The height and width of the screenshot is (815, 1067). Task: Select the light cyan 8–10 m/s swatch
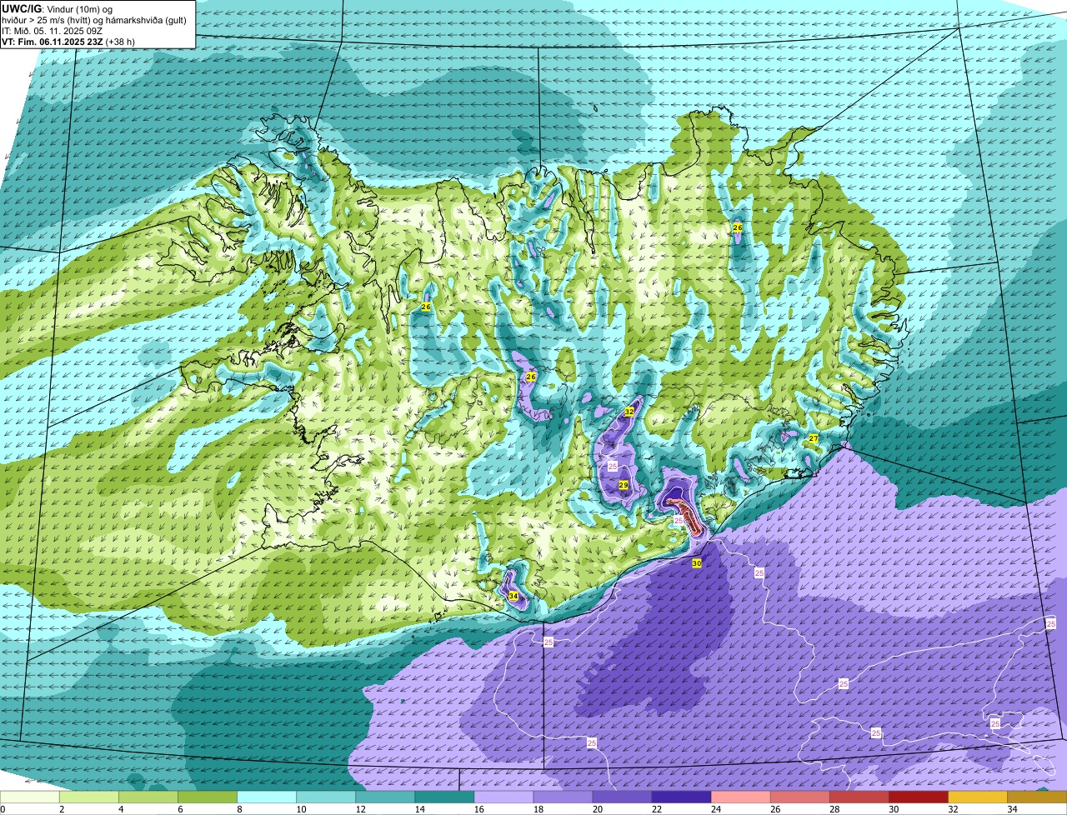click(267, 797)
